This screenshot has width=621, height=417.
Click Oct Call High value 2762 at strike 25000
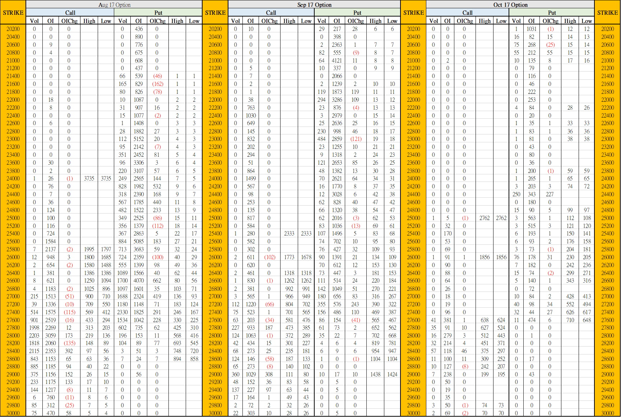[485, 218]
